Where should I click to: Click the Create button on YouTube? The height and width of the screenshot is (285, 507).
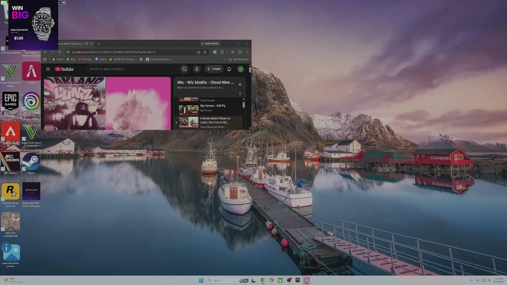click(x=214, y=69)
